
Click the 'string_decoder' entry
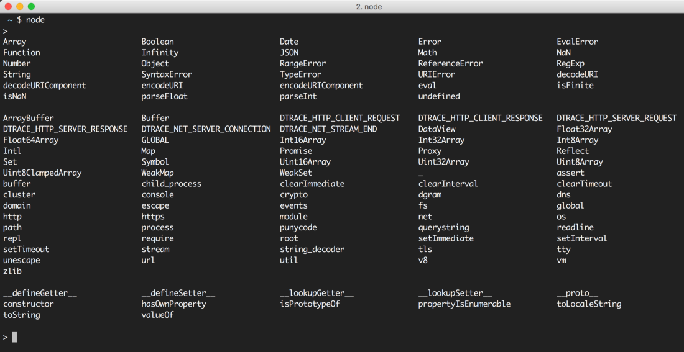312,250
